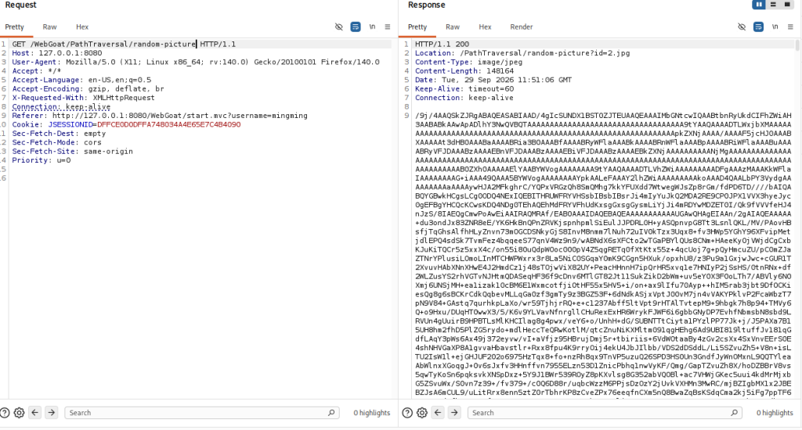The width and height of the screenshot is (802, 430).
Task: Click Accept-Encoding header line
Action: 88,89
